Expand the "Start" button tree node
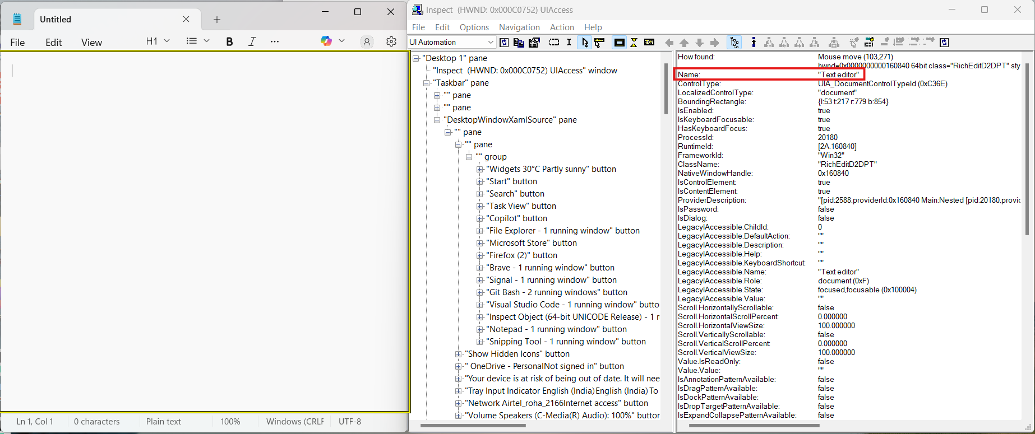This screenshot has width=1035, height=434. pos(480,181)
